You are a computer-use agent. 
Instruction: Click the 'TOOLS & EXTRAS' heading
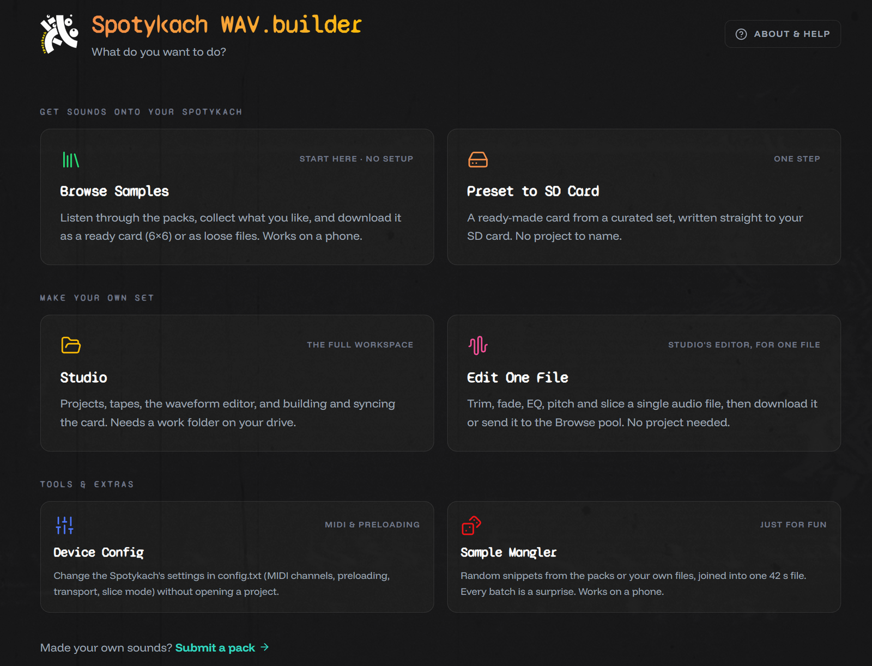[87, 484]
